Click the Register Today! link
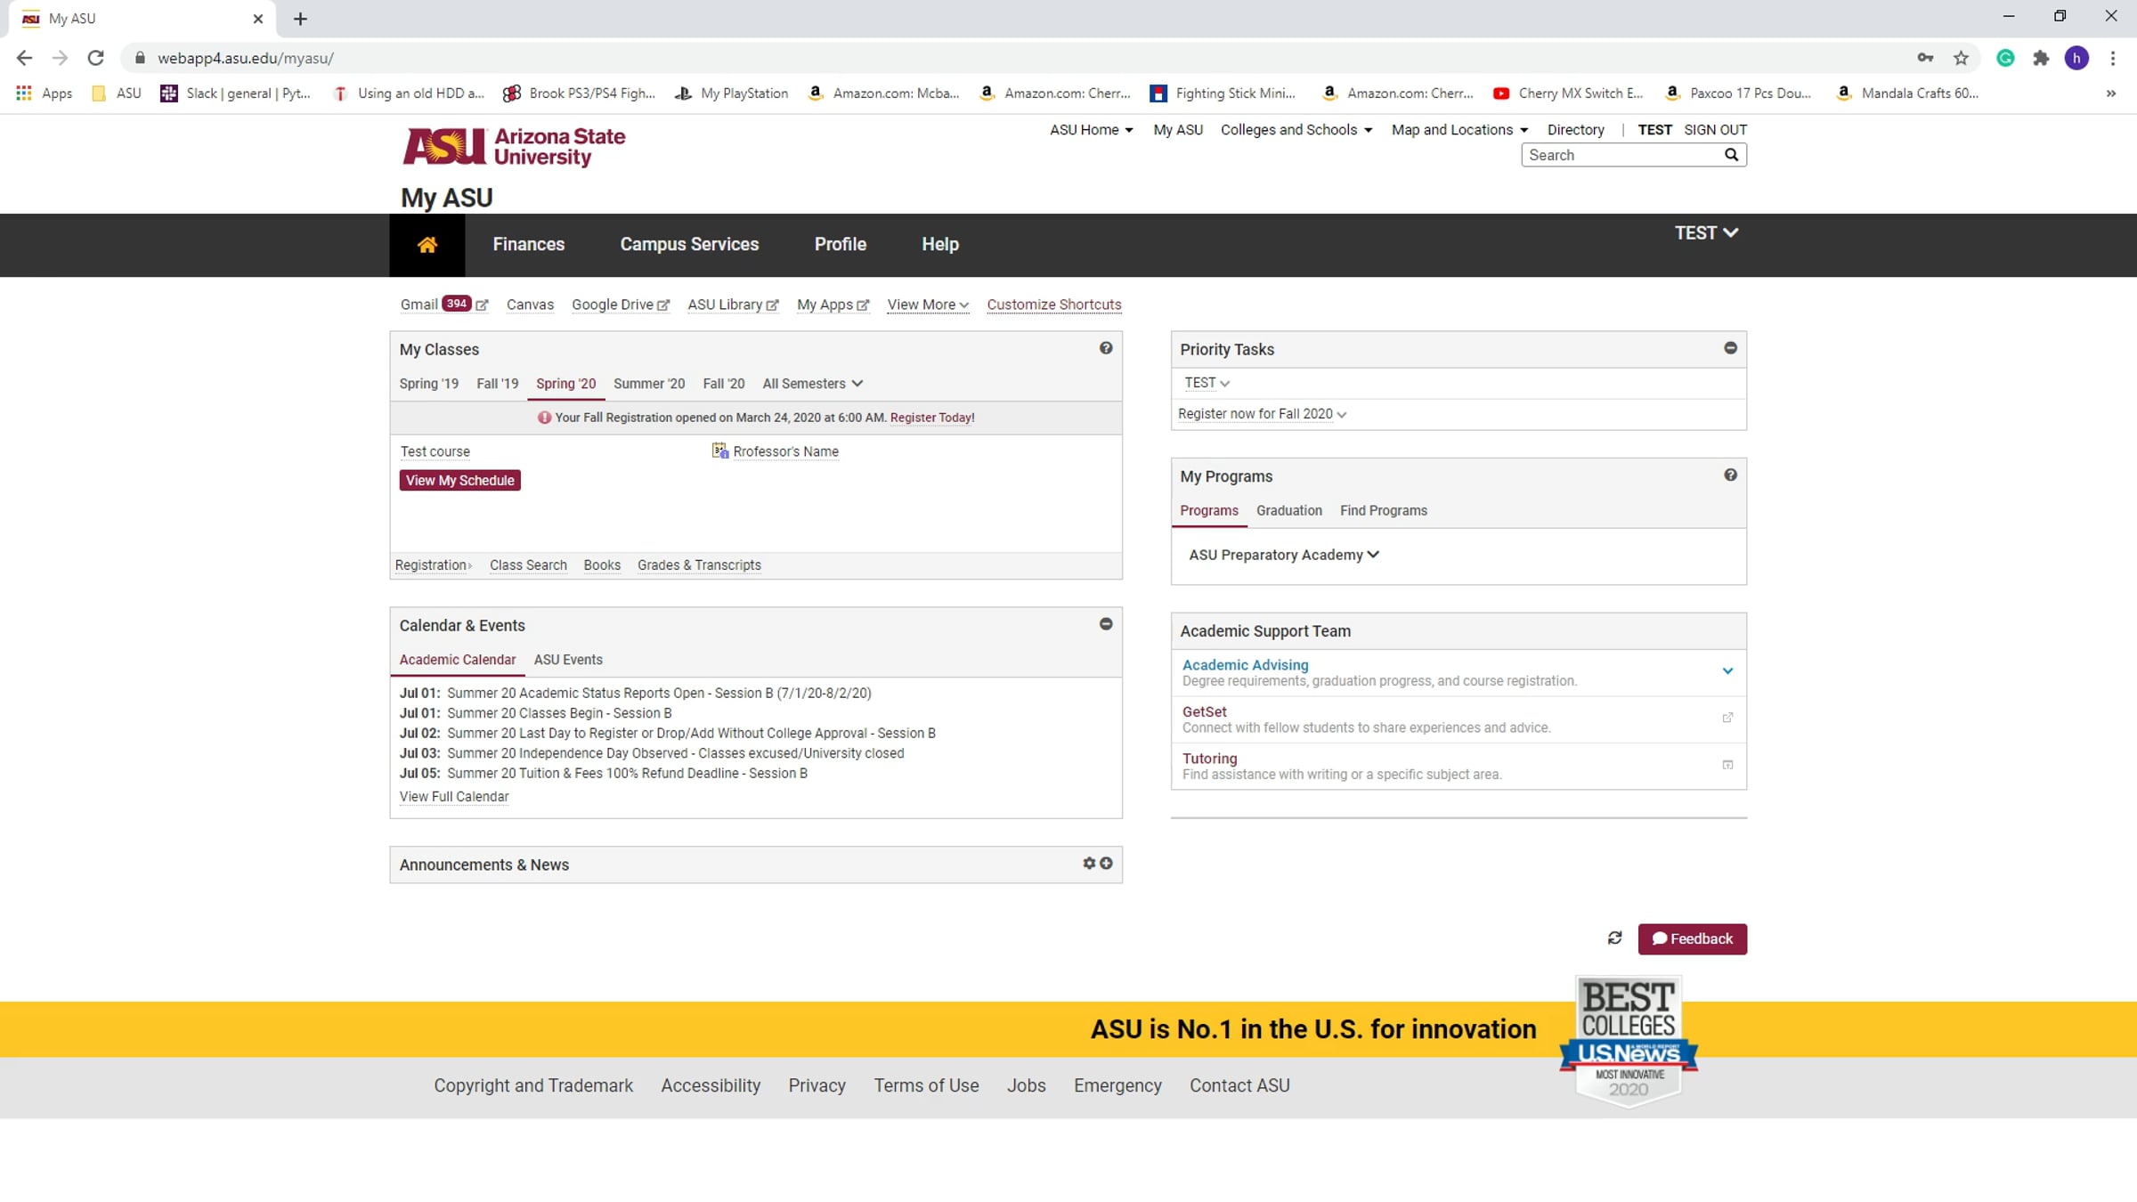 932,418
